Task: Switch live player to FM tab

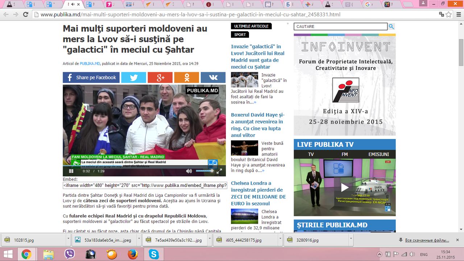Action: (x=344, y=154)
